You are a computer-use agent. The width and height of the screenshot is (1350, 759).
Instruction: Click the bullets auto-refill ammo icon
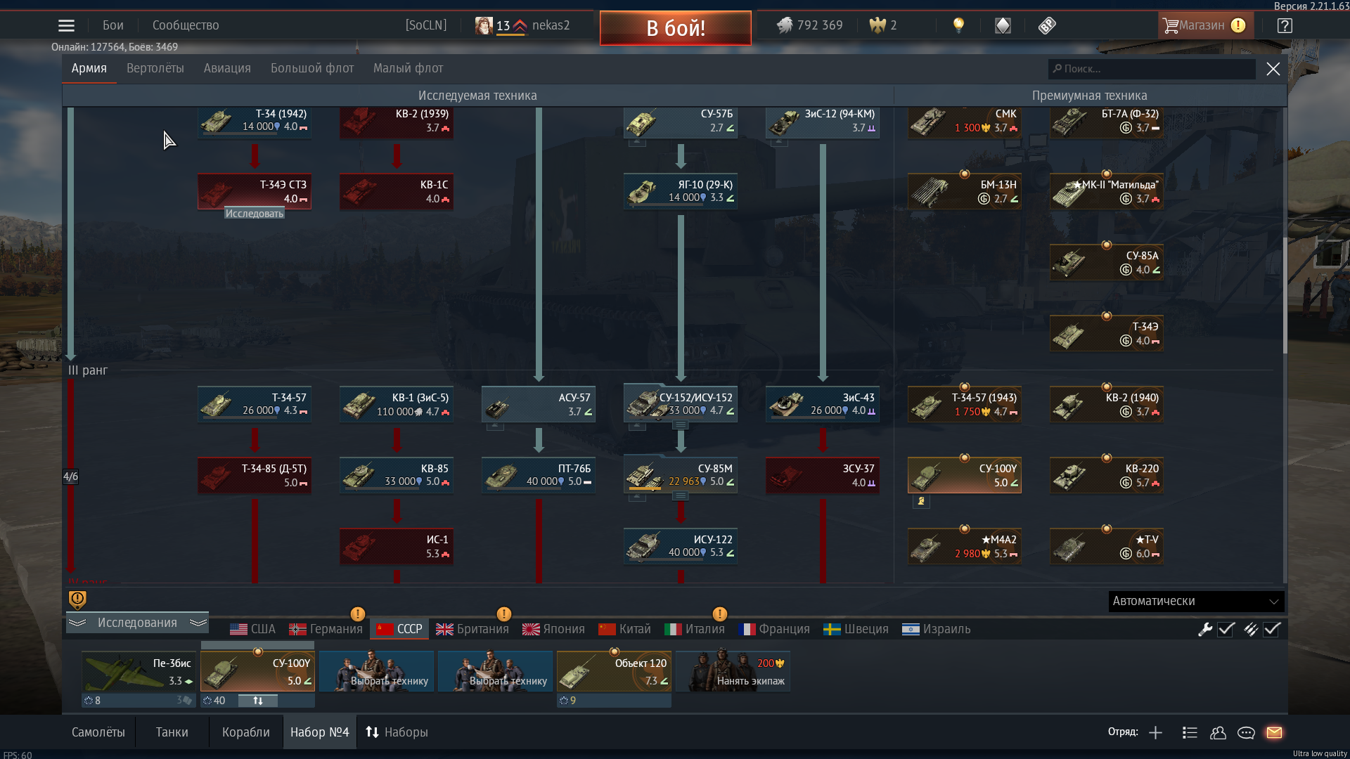tap(1251, 629)
